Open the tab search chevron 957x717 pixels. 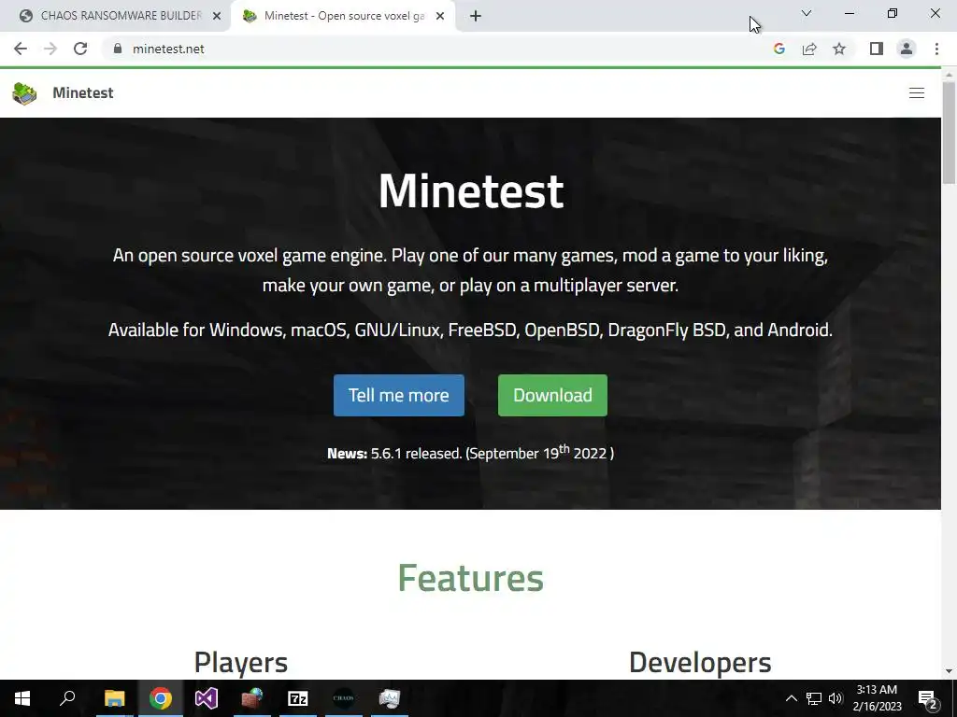806,13
